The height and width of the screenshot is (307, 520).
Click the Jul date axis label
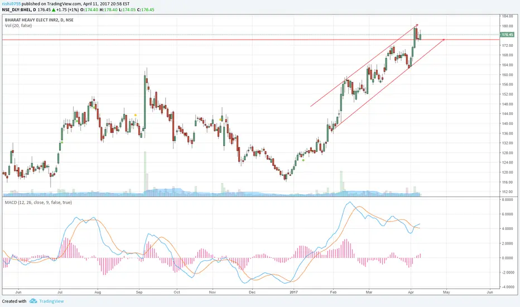[x=60, y=292]
